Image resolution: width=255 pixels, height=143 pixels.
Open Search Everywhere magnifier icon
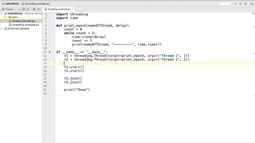click(252, 4)
